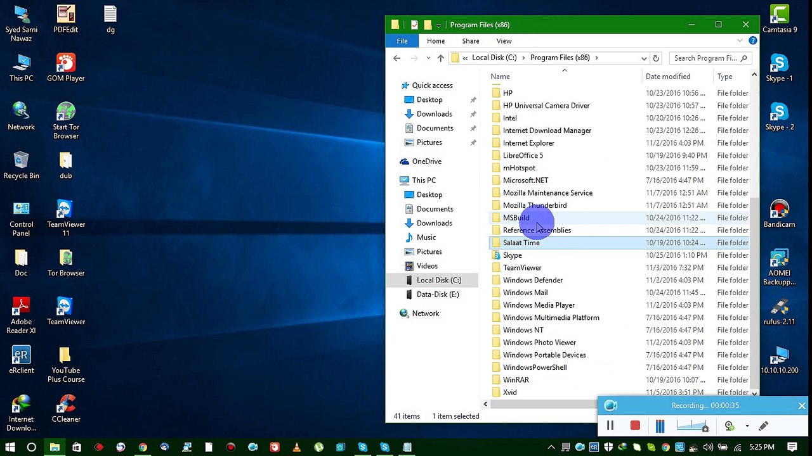The height and width of the screenshot is (456, 812).
Task: Open the recent locations dropdown arrow
Action: [x=429, y=58]
